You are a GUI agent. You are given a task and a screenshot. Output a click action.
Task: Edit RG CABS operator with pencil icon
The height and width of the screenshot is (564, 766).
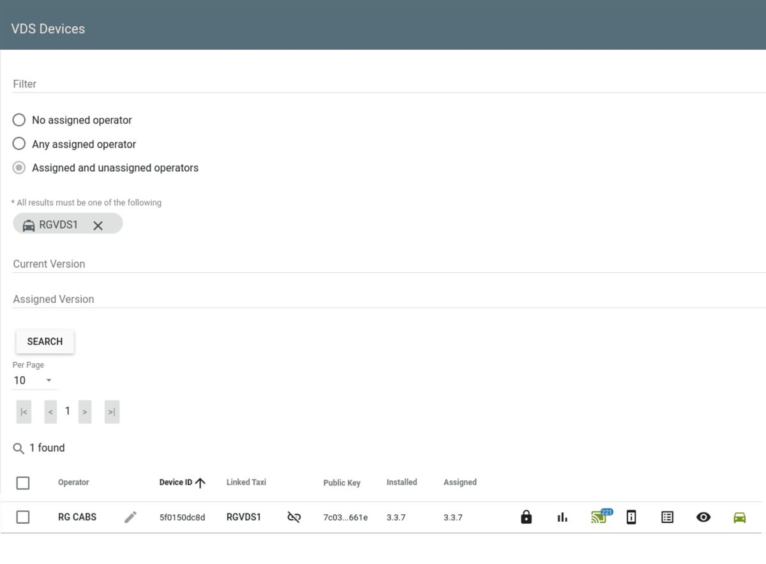click(130, 517)
